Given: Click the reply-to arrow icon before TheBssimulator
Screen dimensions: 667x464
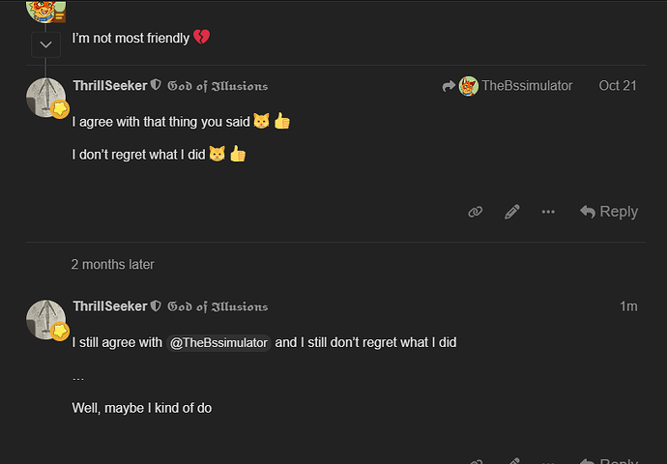Looking at the screenshot, I should 449,86.
